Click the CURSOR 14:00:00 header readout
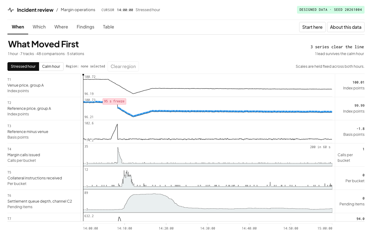 point(117,10)
